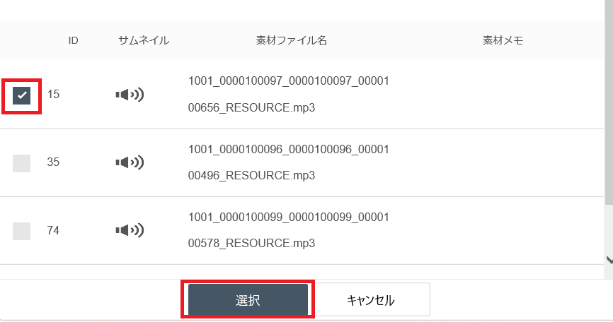Viewport: 613px width, 322px height.
Task: Click the 素材ファイル名 column header
Action: pyautogui.click(x=291, y=40)
